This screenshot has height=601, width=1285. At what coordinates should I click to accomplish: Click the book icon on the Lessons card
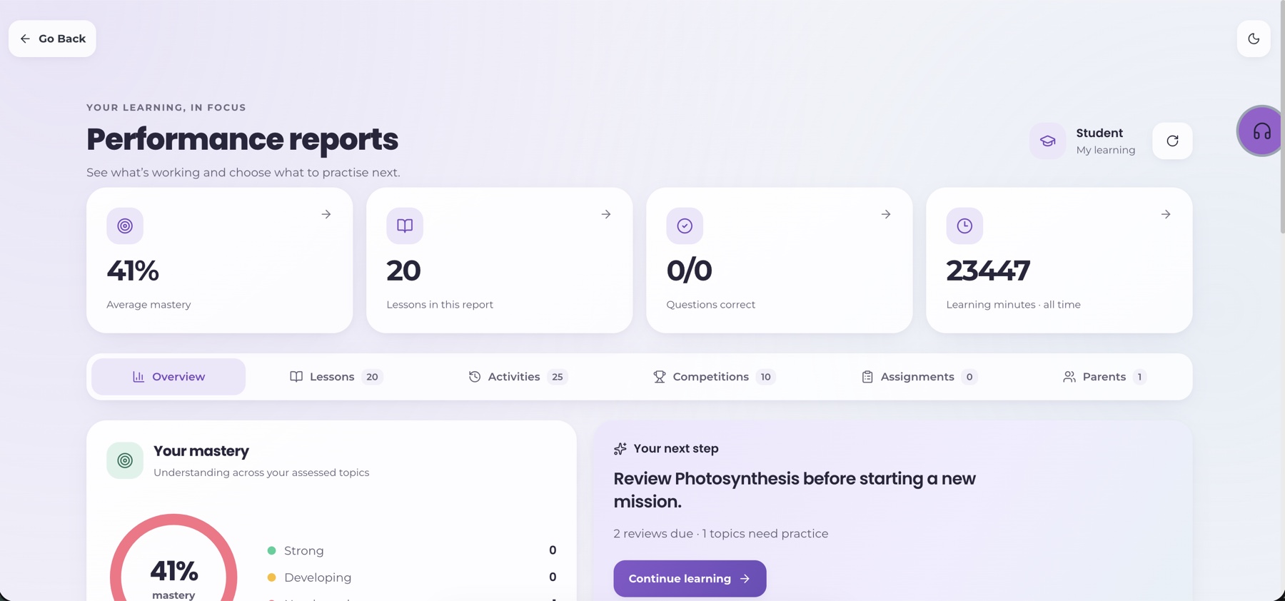[405, 226]
